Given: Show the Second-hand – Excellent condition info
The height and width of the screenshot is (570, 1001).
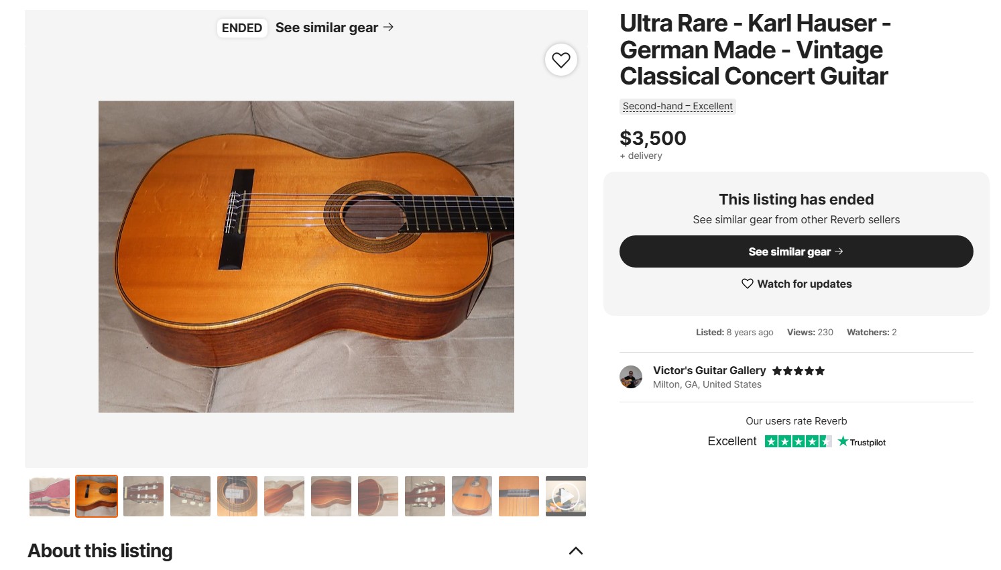Looking at the screenshot, I should coord(677,106).
